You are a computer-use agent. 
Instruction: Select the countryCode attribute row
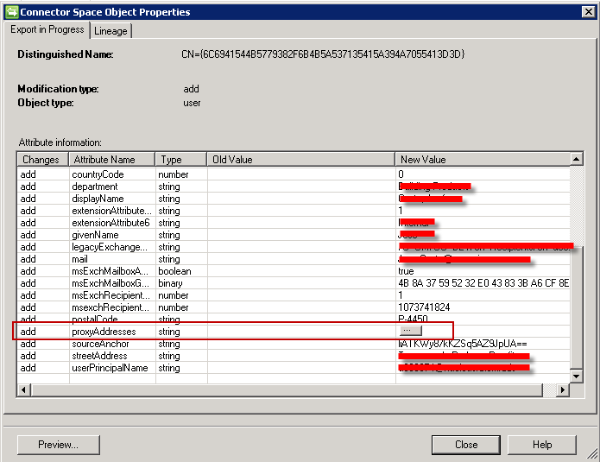pos(294,174)
